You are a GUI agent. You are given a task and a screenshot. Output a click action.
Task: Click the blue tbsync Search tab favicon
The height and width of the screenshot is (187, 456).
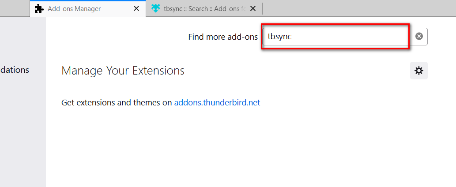(155, 9)
